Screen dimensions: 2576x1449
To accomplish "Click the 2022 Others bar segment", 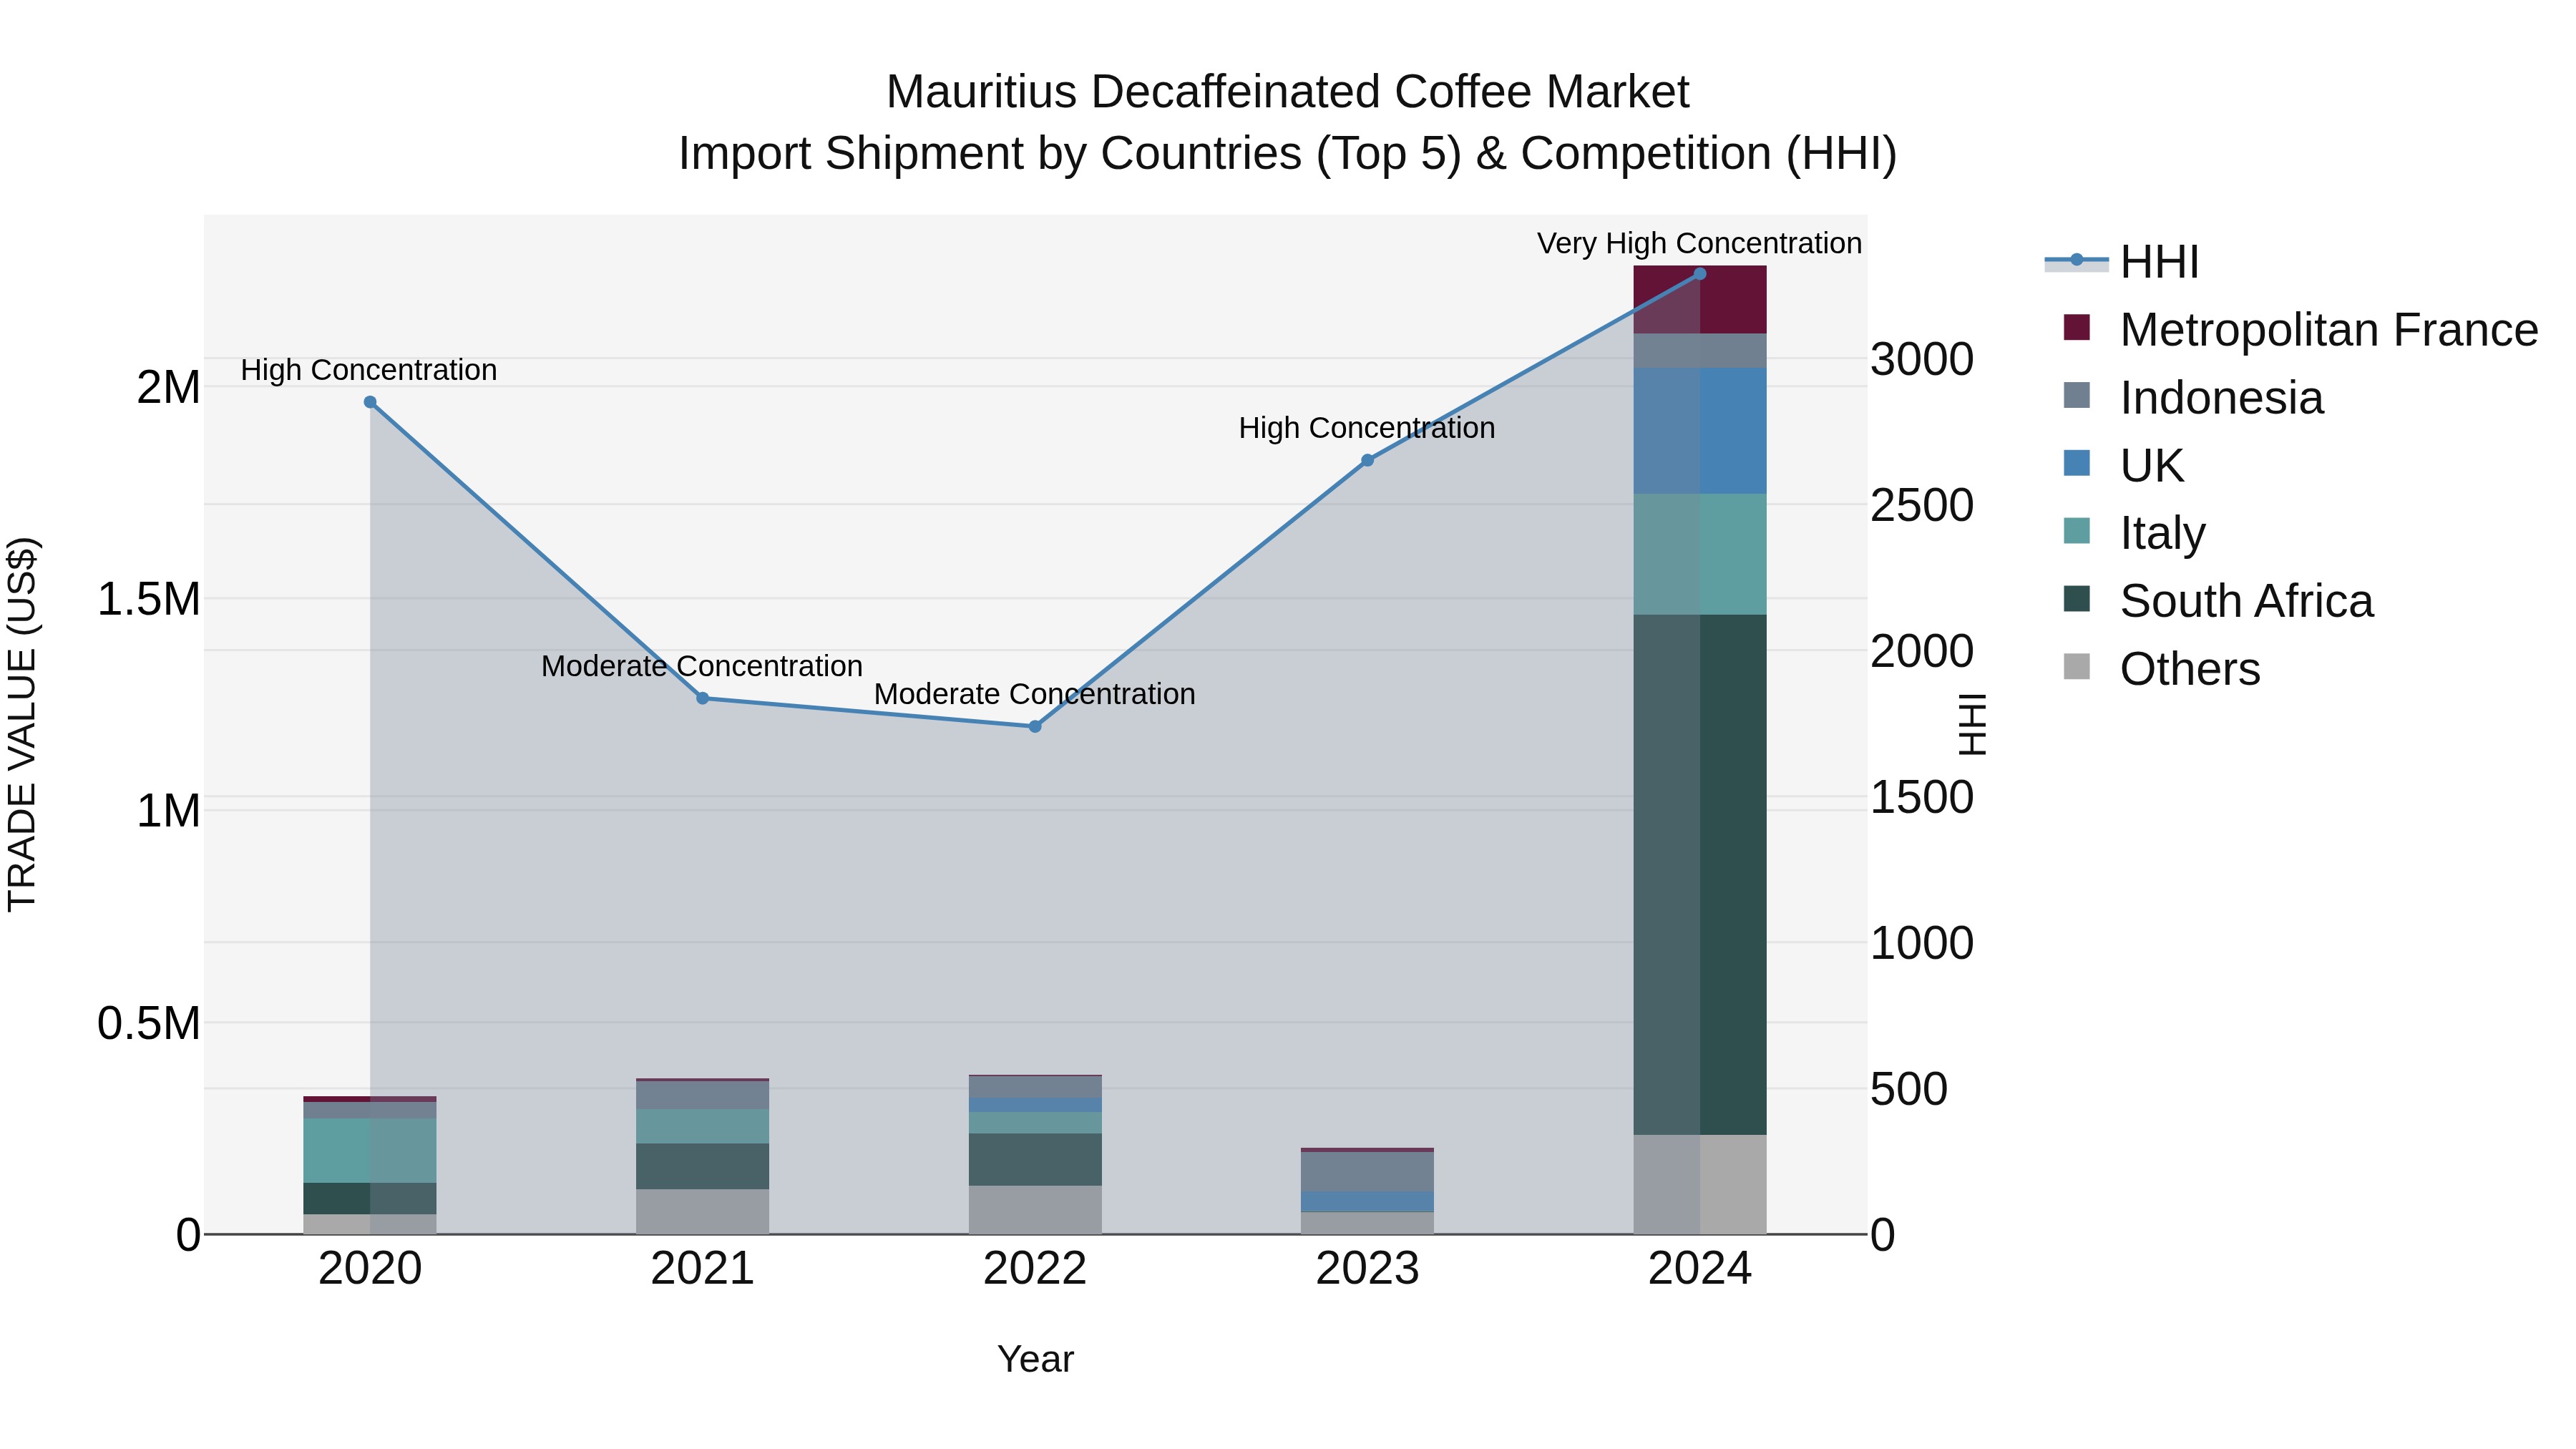I will point(1035,1210).
